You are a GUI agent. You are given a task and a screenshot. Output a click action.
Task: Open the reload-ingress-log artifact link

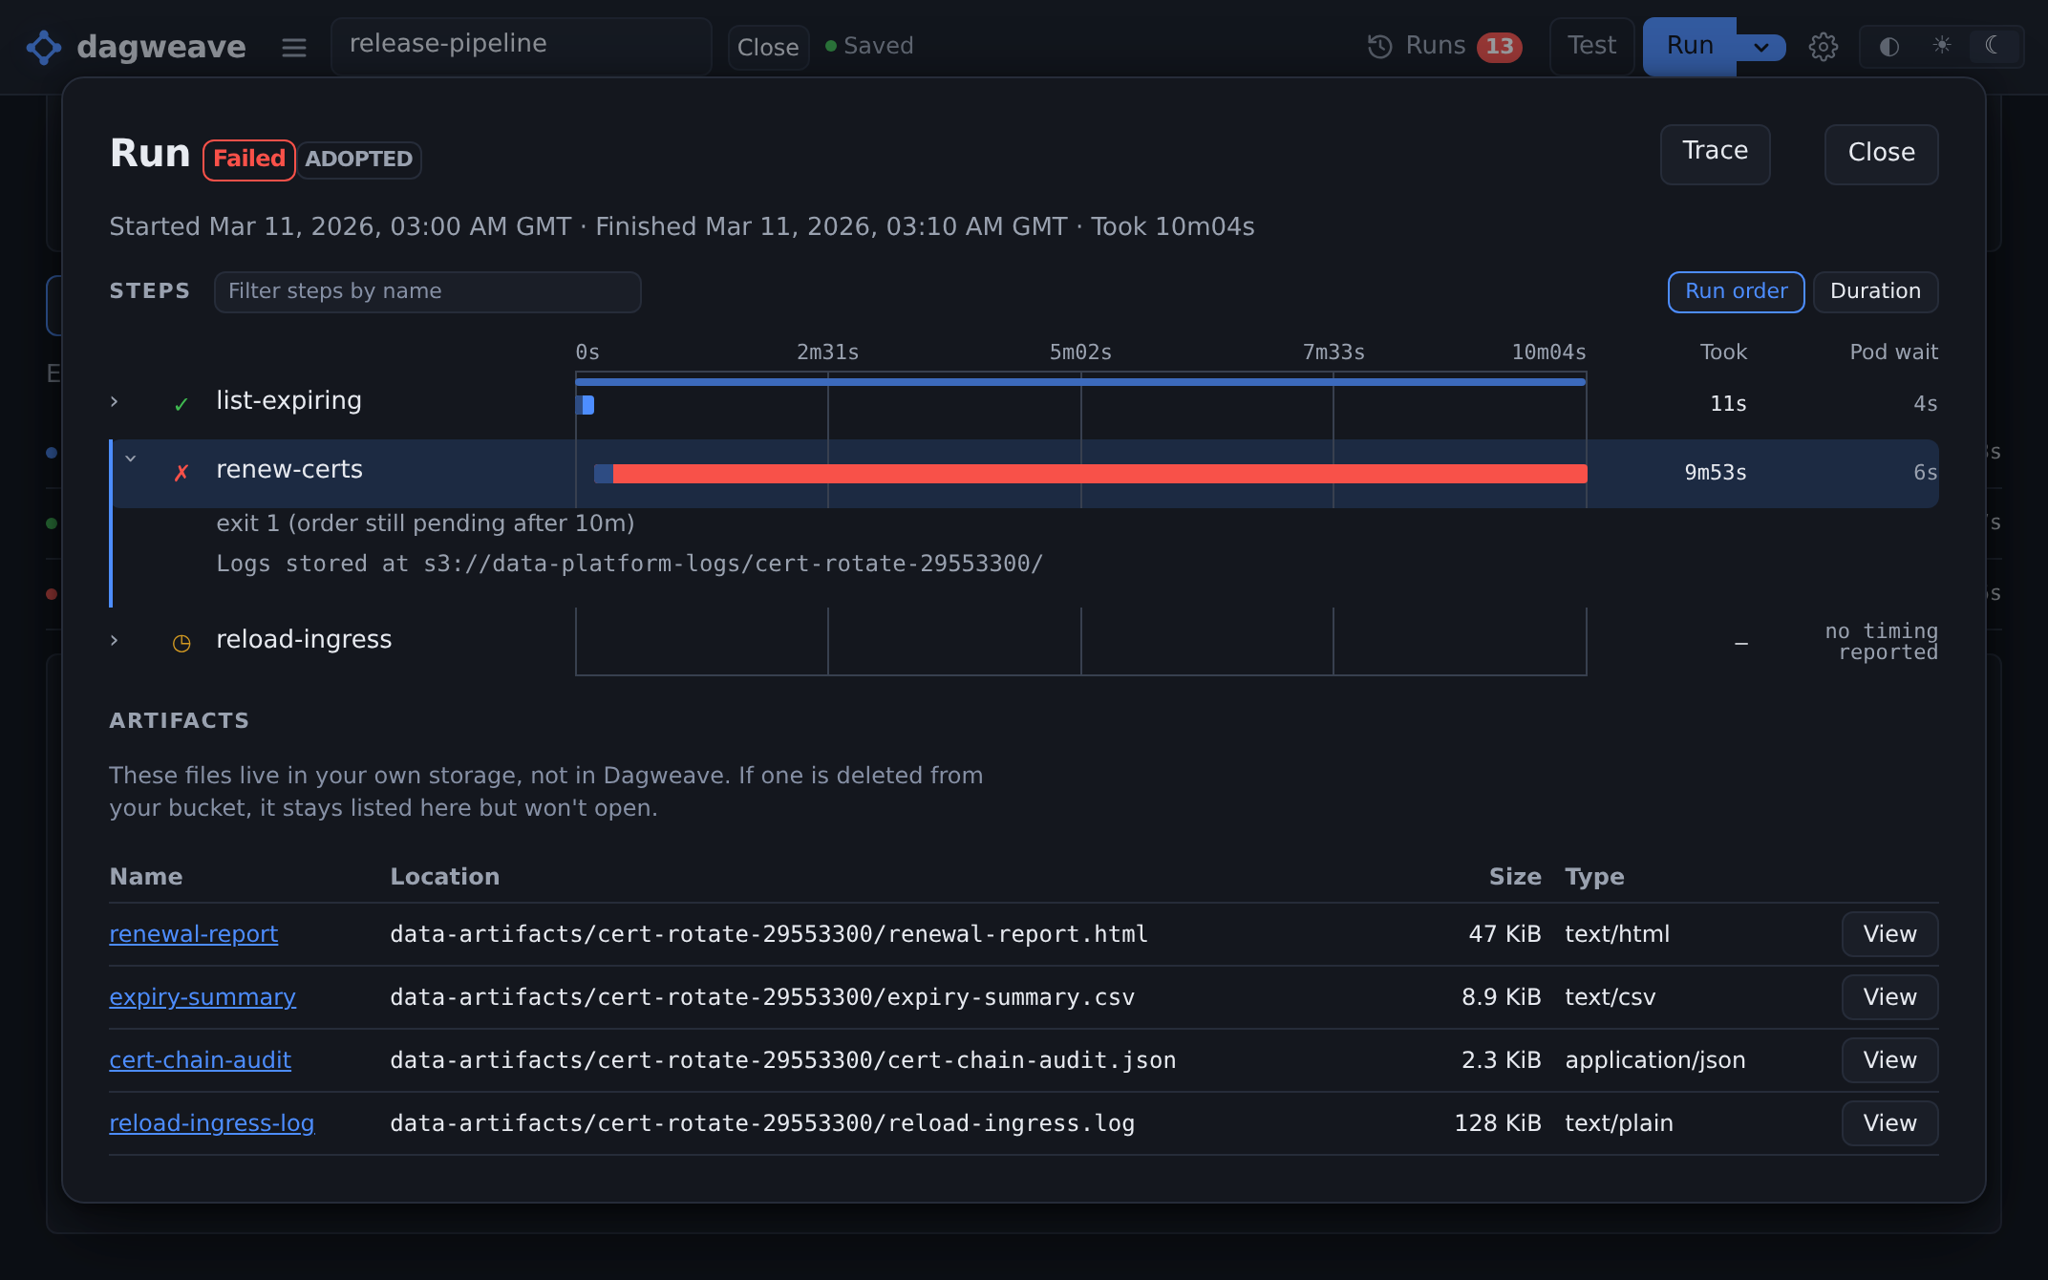[x=212, y=1123]
